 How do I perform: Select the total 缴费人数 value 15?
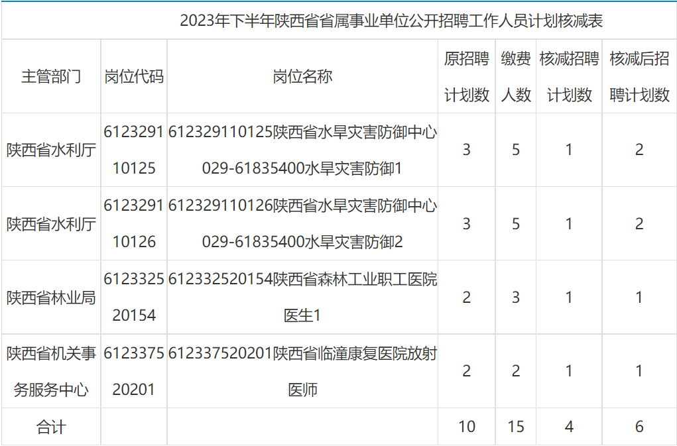coord(515,427)
